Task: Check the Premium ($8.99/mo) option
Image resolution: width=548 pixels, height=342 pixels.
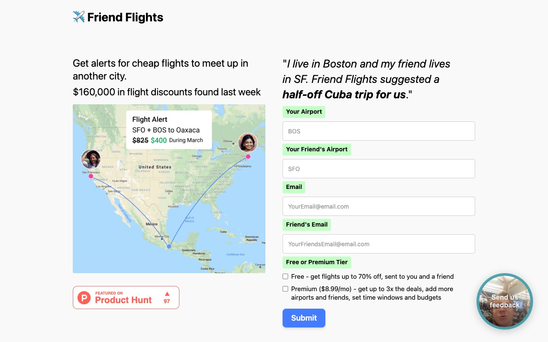Action: click(285, 289)
